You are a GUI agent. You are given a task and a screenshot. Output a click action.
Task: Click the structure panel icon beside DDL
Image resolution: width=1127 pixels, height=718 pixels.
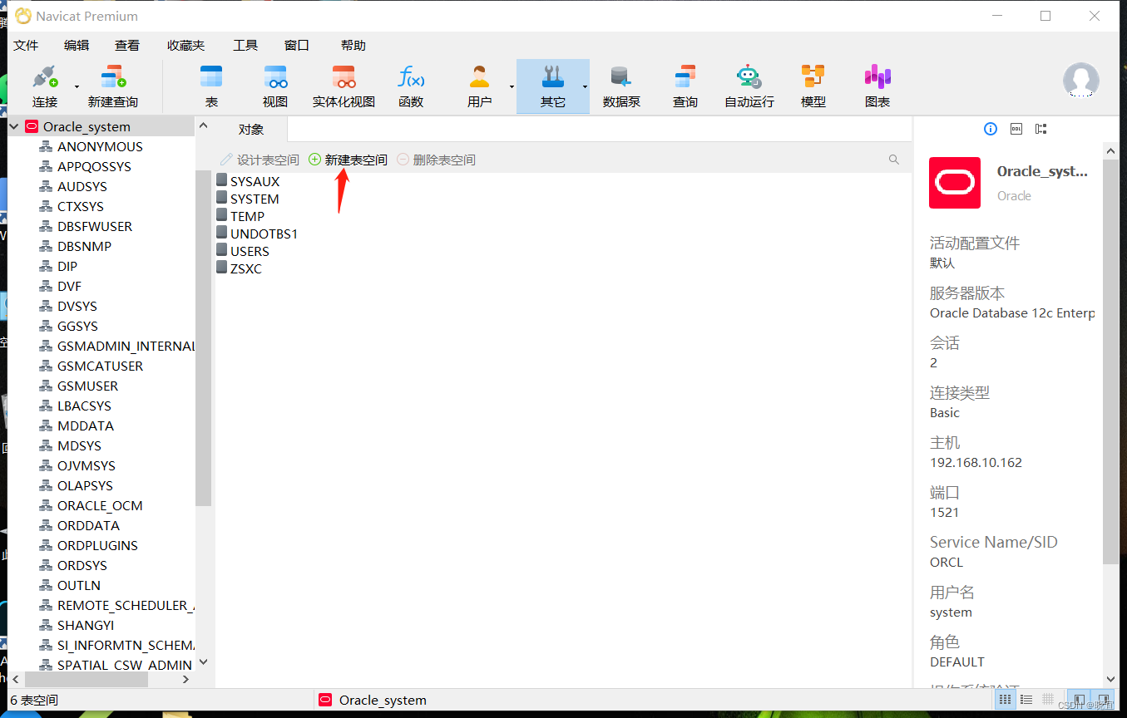click(x=1040, y=129)
